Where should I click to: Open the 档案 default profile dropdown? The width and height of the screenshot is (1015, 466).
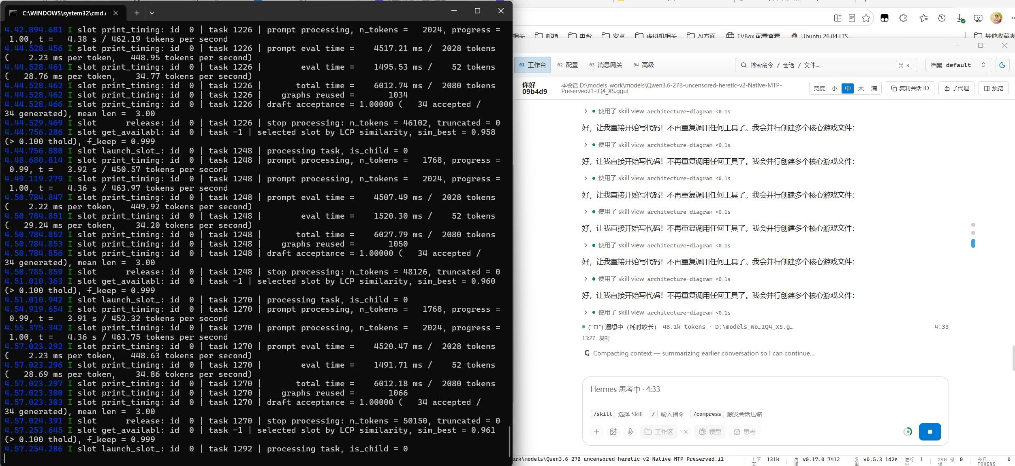coord(958,65)
